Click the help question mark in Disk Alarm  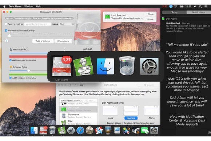tap(7, 41)
